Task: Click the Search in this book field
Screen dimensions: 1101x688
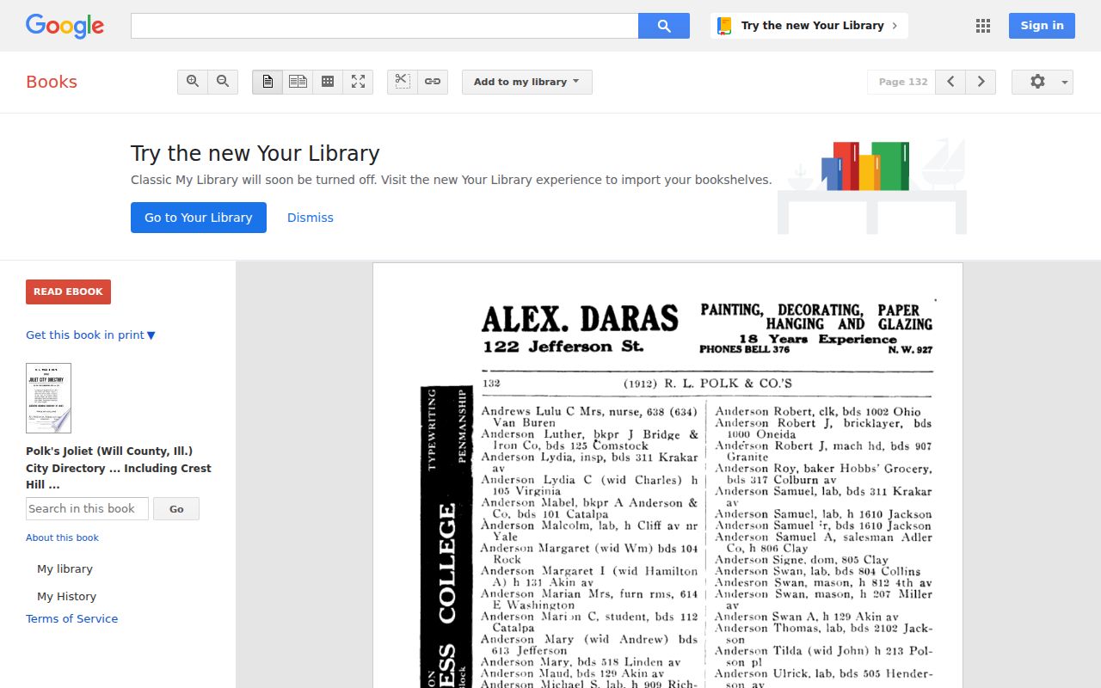Action: point(87,509)
